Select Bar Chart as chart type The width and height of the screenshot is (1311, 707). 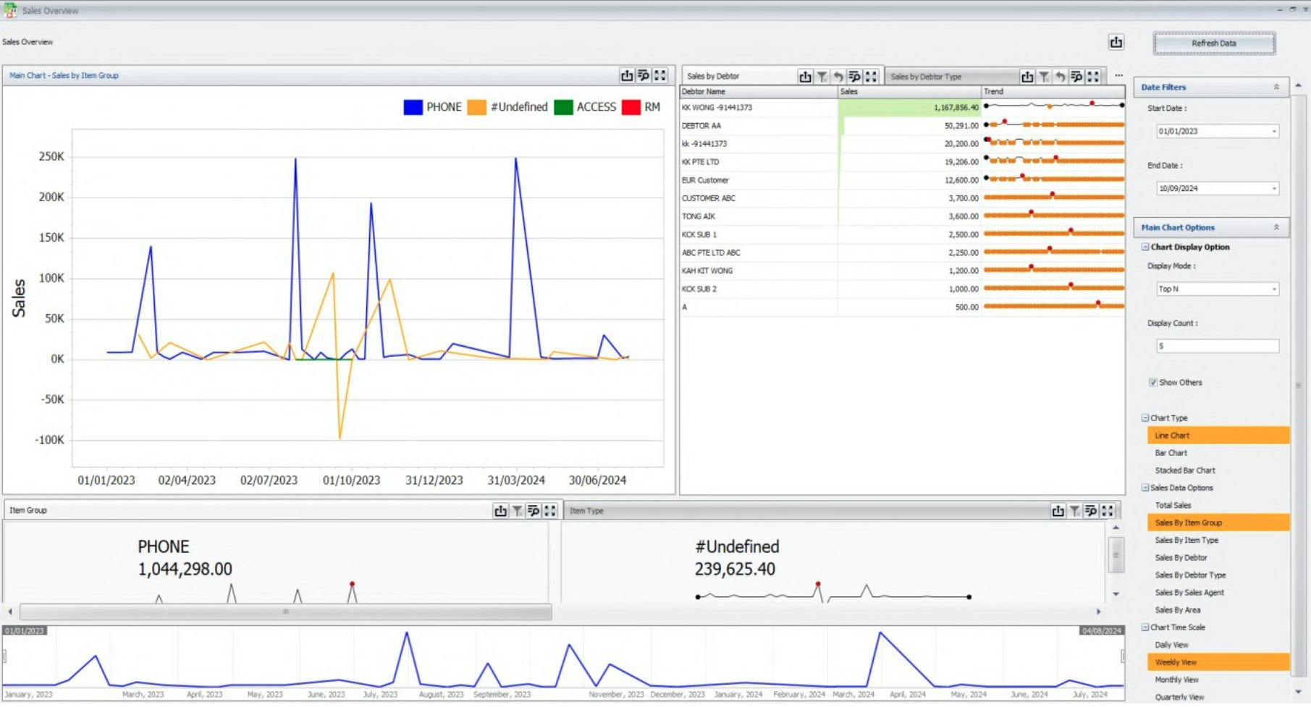(x=1171, y=453)
